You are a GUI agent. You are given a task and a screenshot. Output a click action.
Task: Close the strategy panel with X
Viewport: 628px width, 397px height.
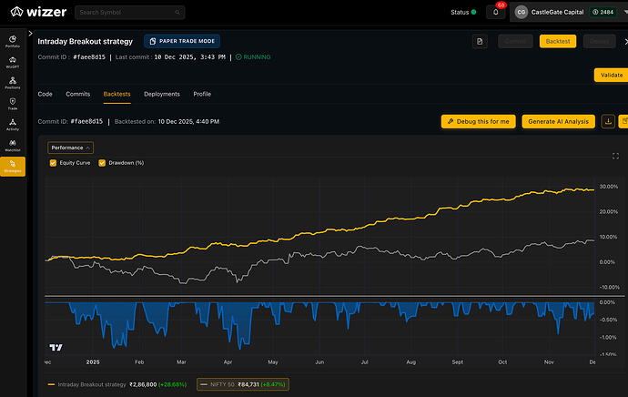click(625, 41)
